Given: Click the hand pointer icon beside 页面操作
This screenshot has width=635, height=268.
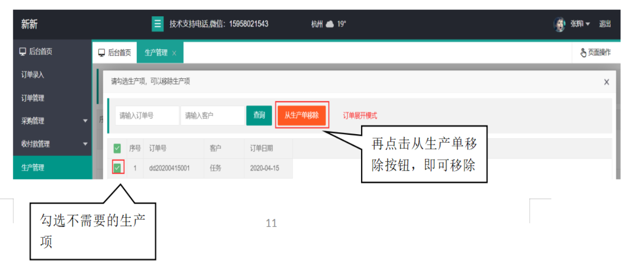Looking at the screenshot, I should pyautogui.click(x=583, y=52).
